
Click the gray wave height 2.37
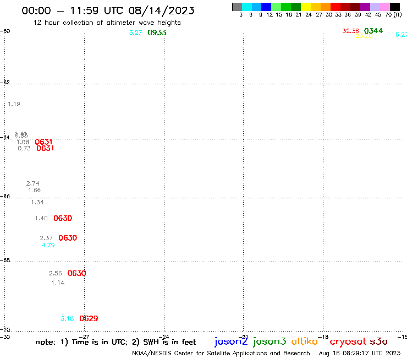[x=46, y=238]
